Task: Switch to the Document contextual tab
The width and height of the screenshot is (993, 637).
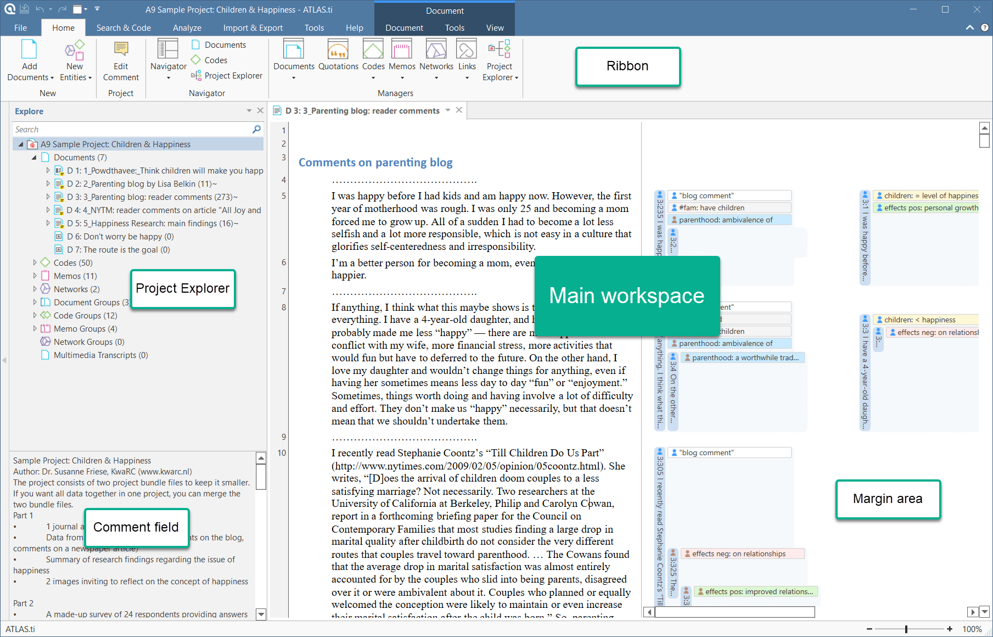Action: tap(404, 27)
